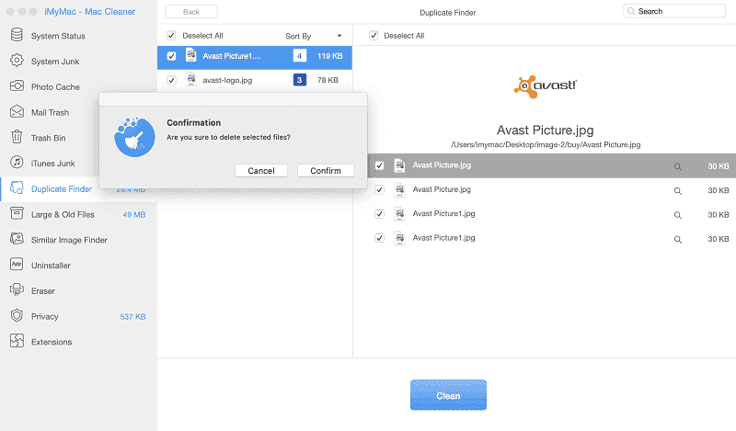
Task: Select the System Junk gear icon
Action: (x=17, y=60)
